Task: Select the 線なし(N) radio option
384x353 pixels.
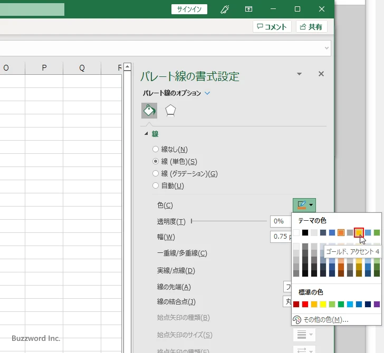Action: 156,149
